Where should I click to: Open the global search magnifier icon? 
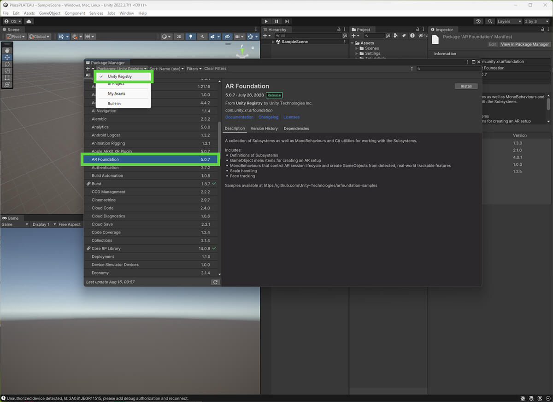point(489,21)
